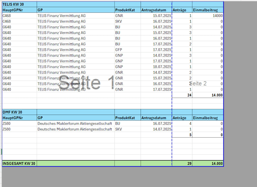Click Deutsches Maklerforum Aktiengesellschaft in BU row

click(x=76, y=124)
